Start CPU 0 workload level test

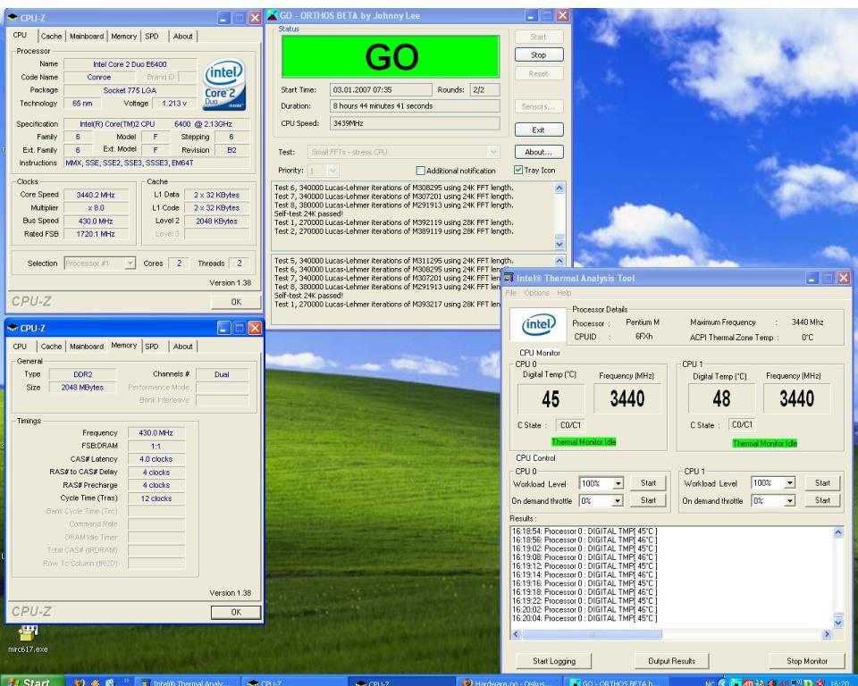(x=648, y=483)
